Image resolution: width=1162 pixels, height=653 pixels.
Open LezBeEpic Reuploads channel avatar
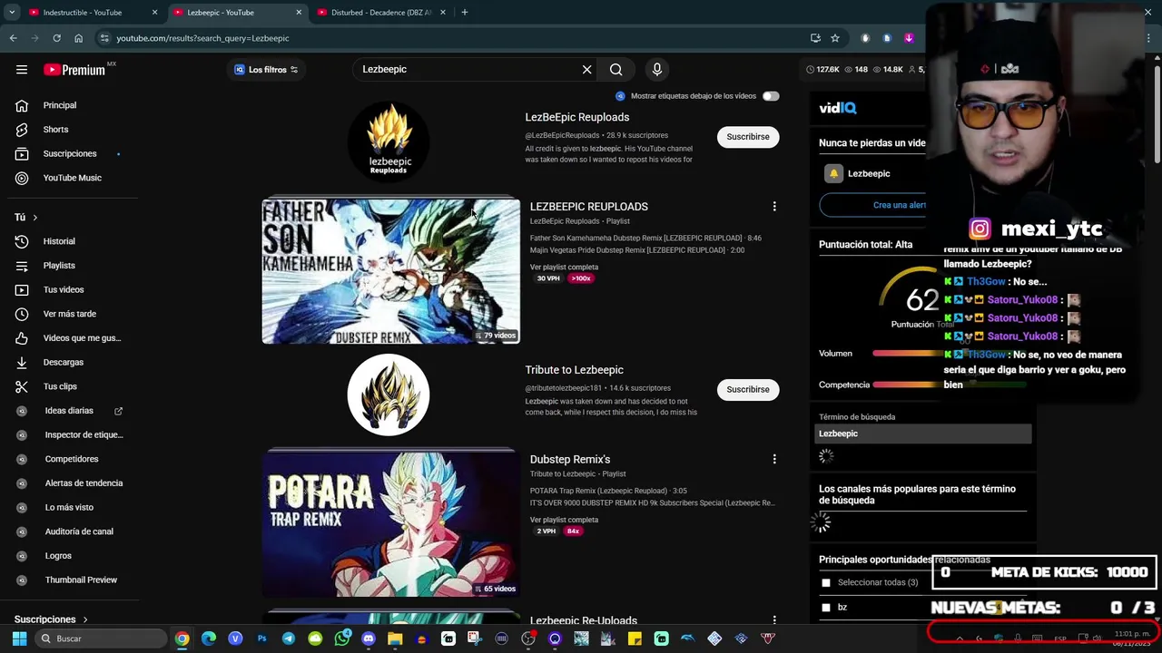click(x=389, y=141)
